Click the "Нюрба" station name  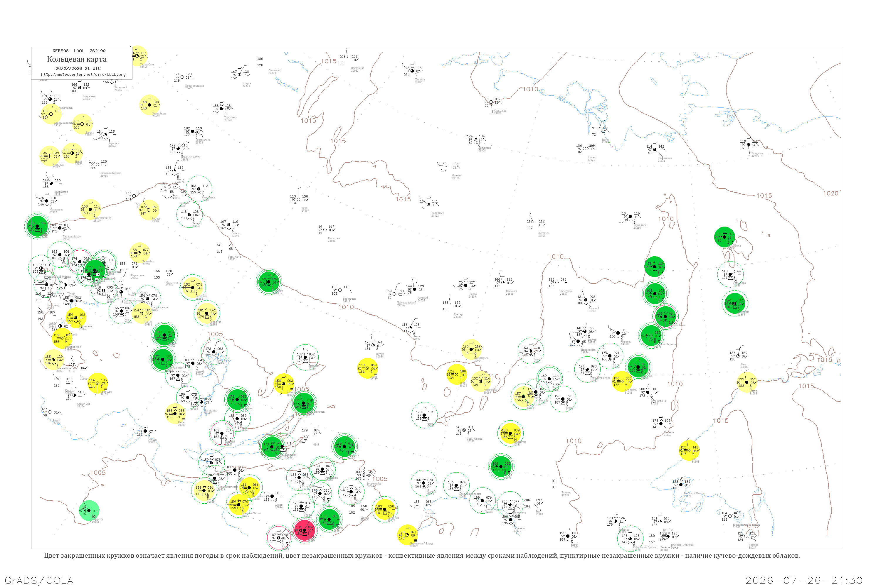click(472, 294)
